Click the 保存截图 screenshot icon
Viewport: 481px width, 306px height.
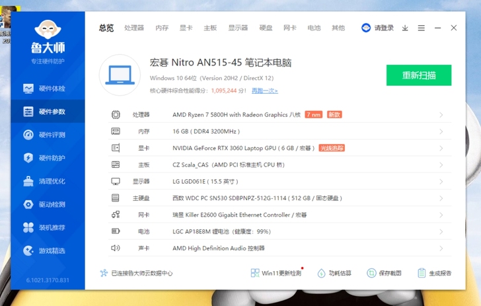click(x=371, y=273)
